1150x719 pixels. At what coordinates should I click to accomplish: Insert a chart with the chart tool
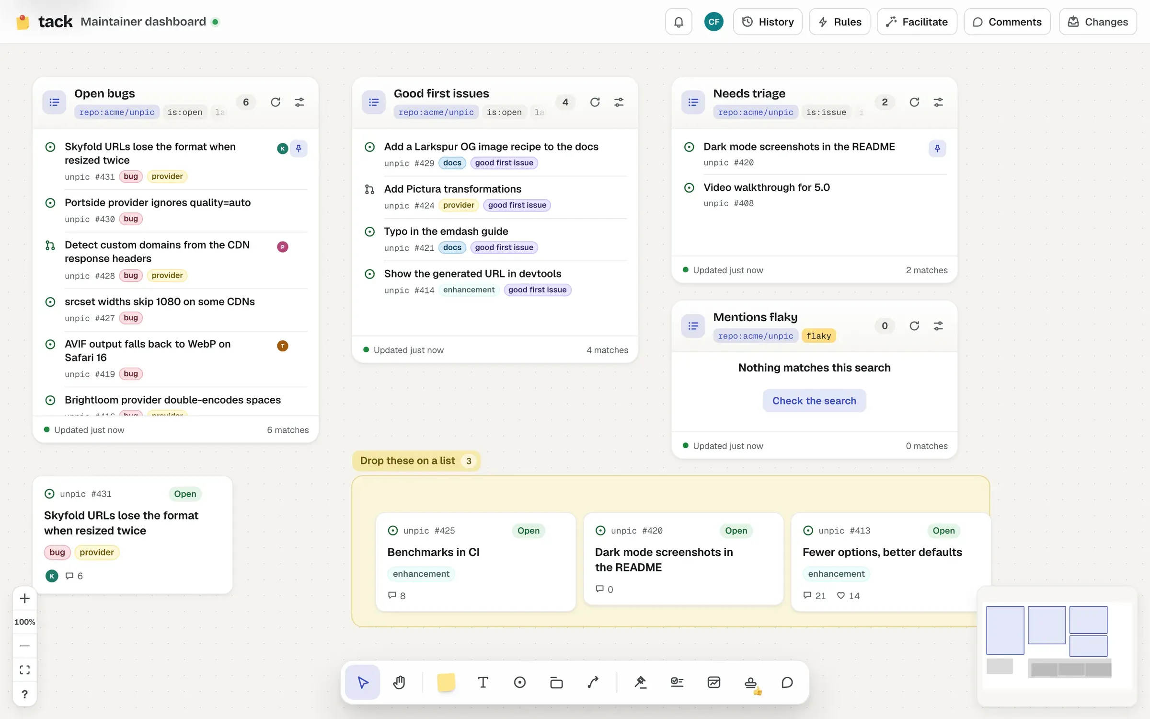(714, 682)
